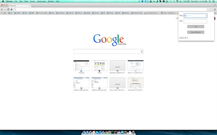Open the File menu
The width and height of the screenshot is (217, 135).
coord(16,1)
